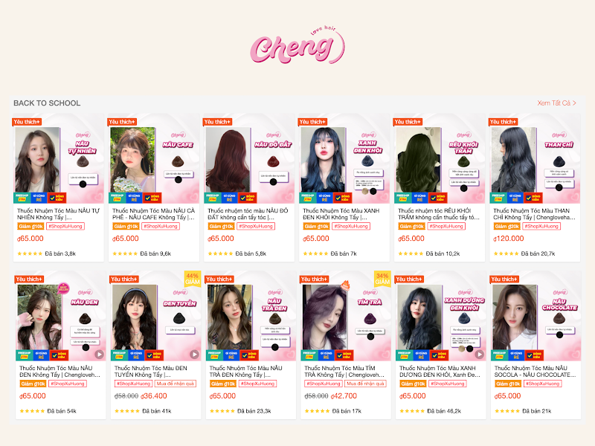The width and height of the screenshot is (595, 446).
Task: Click the chevron beside Xem Tất Cả
Action: pos(574,103)
